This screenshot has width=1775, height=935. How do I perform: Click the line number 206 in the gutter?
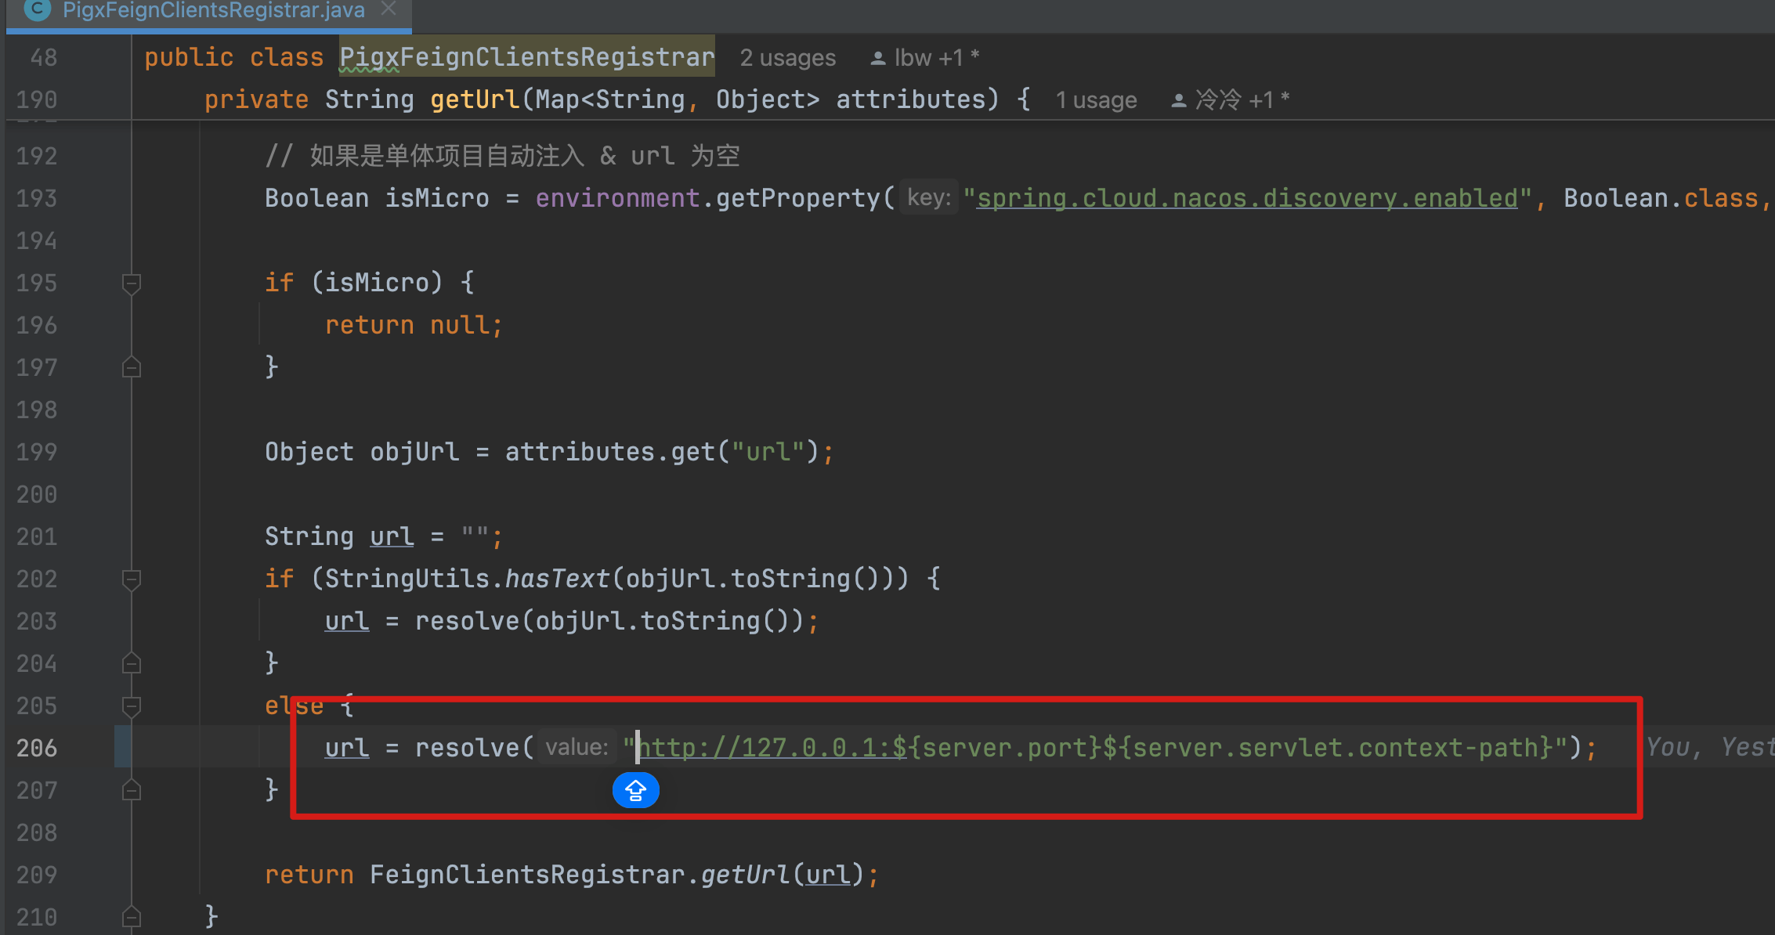tap(37, 748)
